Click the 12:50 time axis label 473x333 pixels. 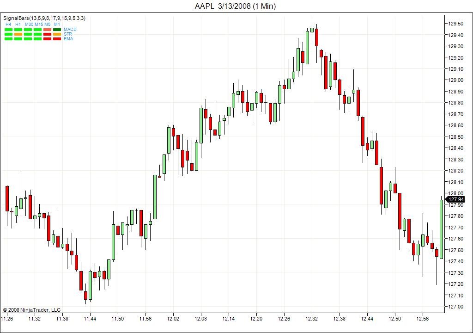click(x=395, y=319)
